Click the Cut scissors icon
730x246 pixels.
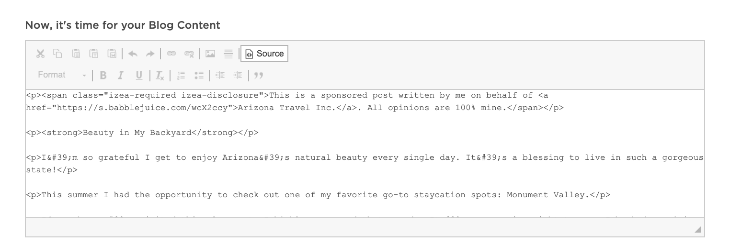pos(40,54)
